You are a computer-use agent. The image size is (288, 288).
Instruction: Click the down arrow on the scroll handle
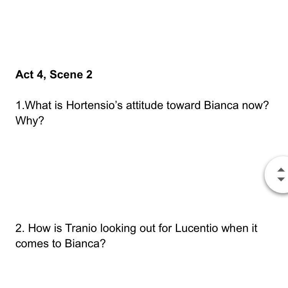click(281, 179)
